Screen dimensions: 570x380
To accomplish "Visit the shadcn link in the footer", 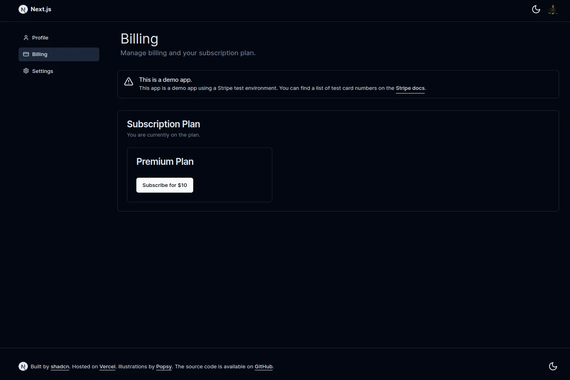I will [60, 366].
